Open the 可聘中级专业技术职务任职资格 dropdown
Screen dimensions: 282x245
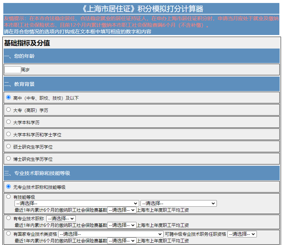(242, 234)
